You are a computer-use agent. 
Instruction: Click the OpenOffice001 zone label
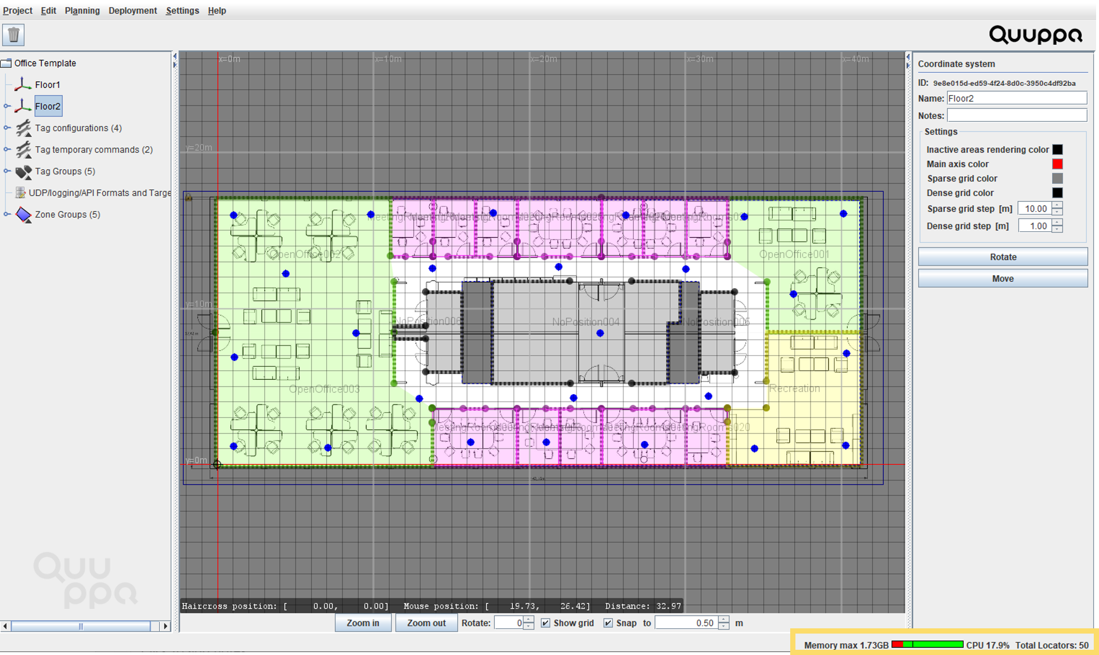coord(794,254)
